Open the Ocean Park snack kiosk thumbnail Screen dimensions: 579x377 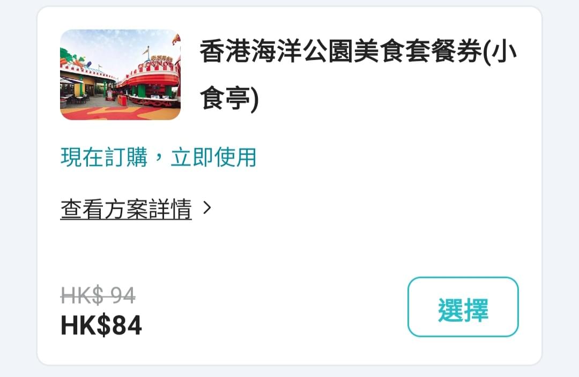[x=121, y=75]
